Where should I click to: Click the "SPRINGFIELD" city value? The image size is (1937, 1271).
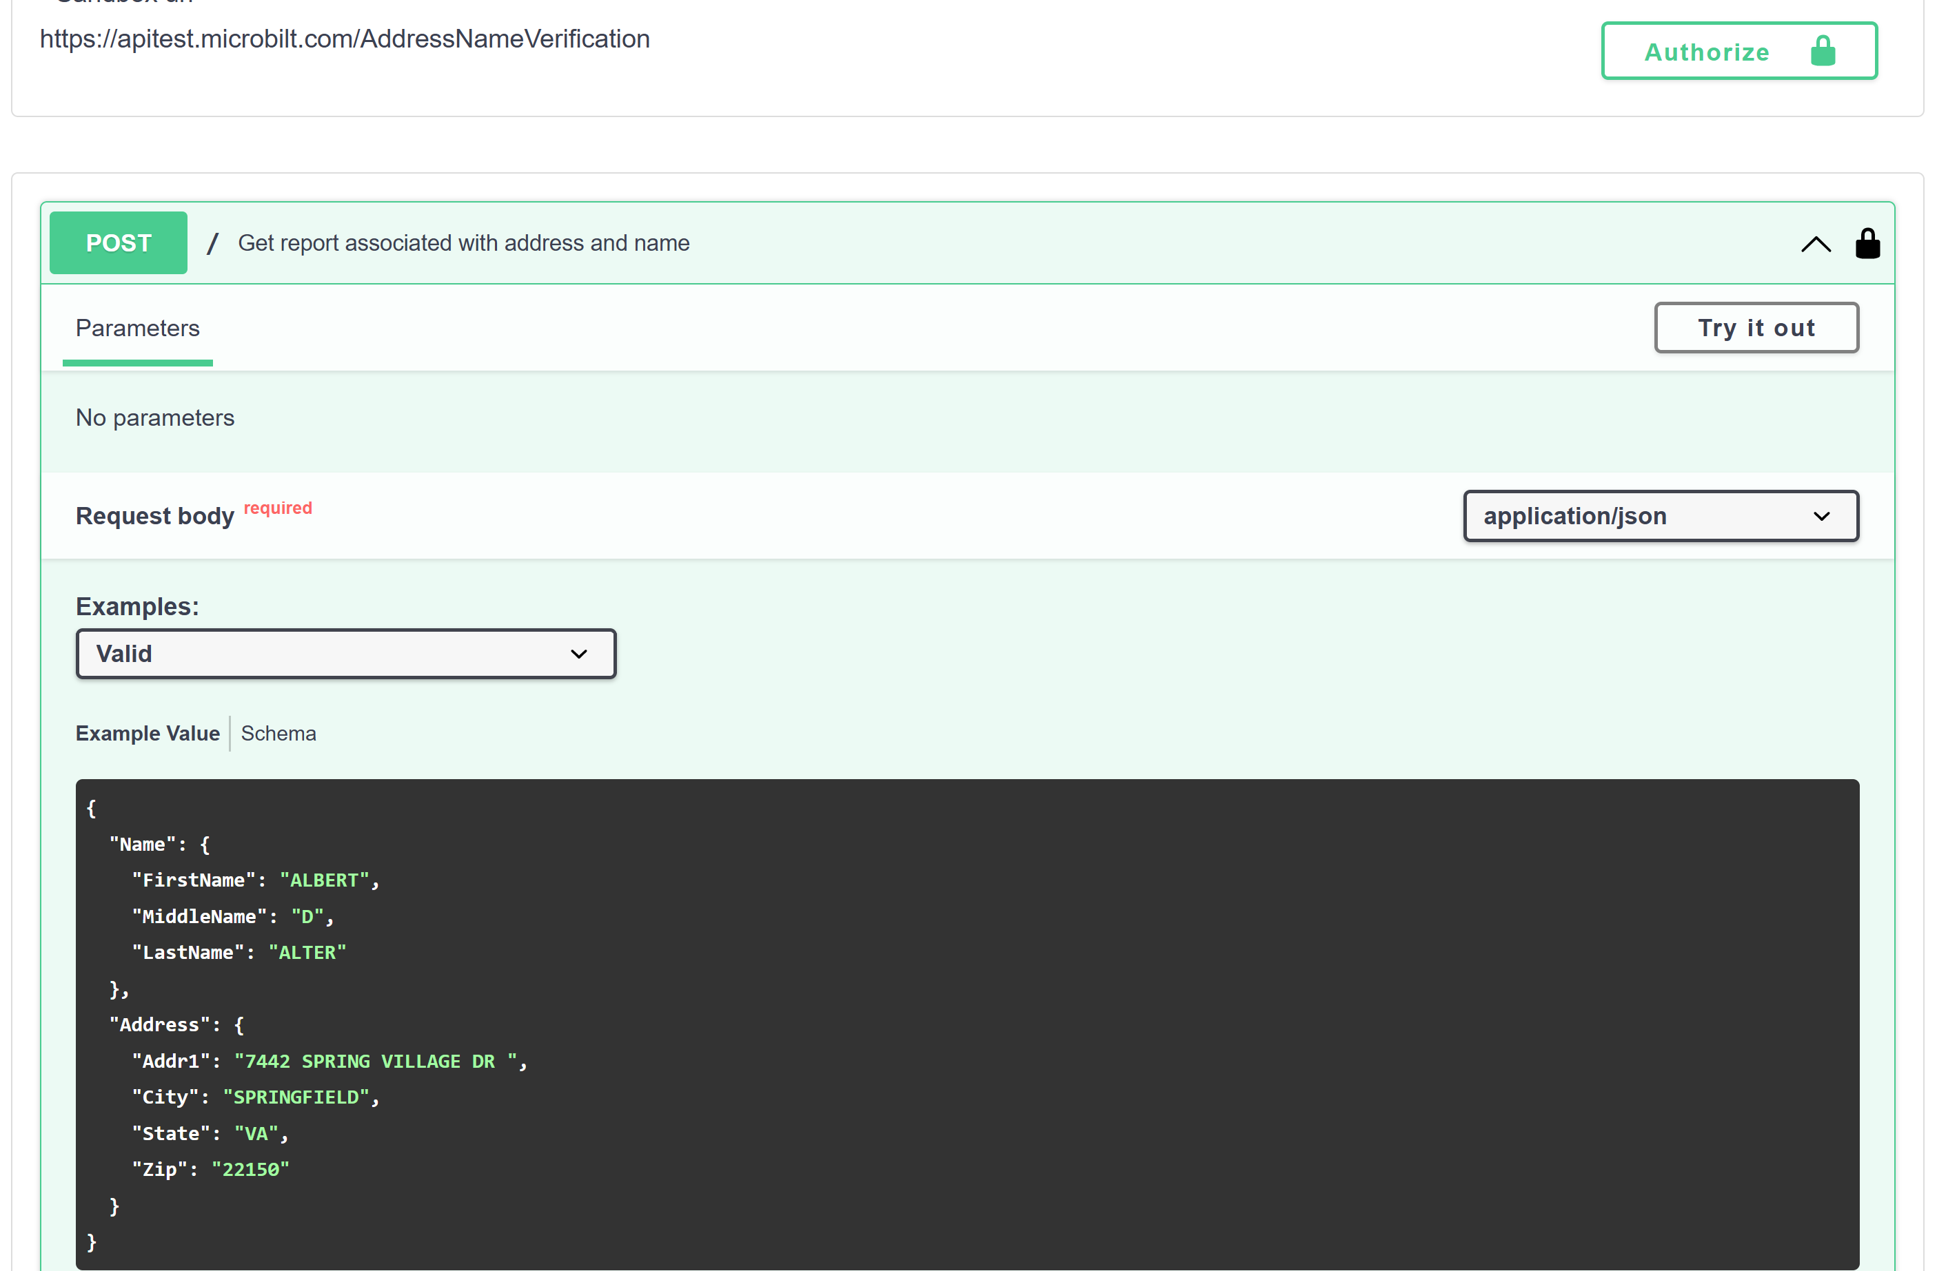296,1098
